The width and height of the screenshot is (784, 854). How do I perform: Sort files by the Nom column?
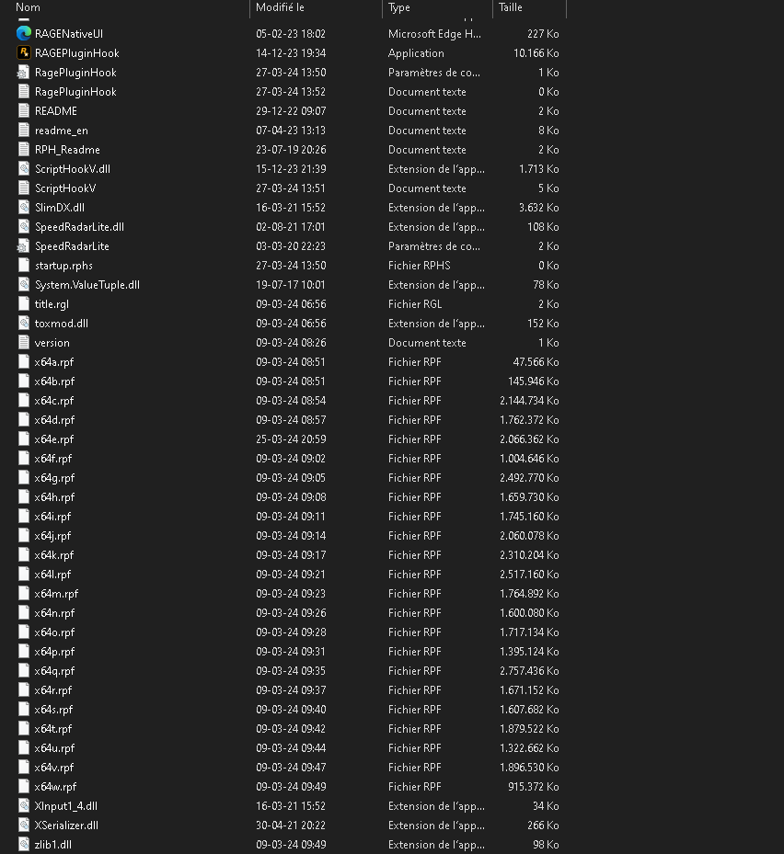tap(29, 7)
